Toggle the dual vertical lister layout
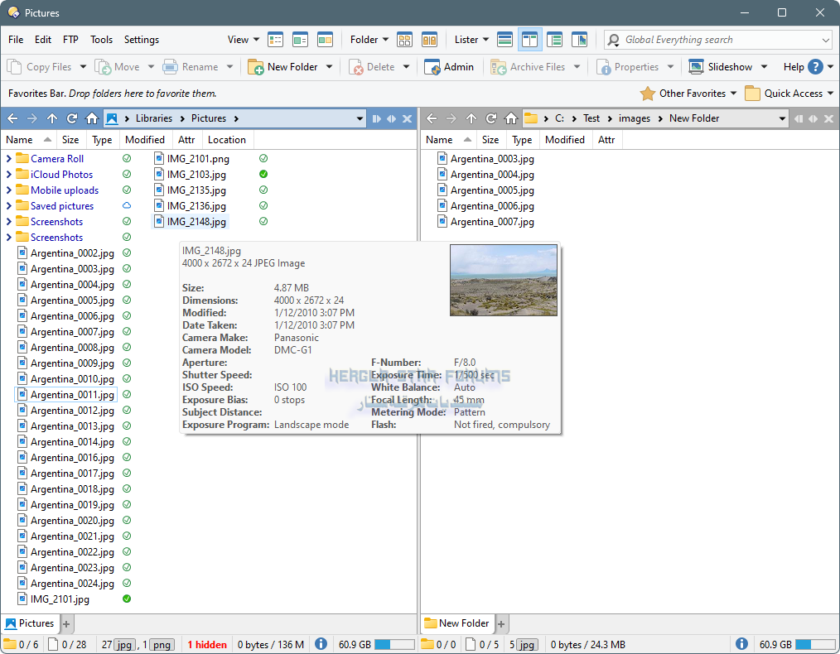Viewport: 840px width, 654px height. click(529, 40)
